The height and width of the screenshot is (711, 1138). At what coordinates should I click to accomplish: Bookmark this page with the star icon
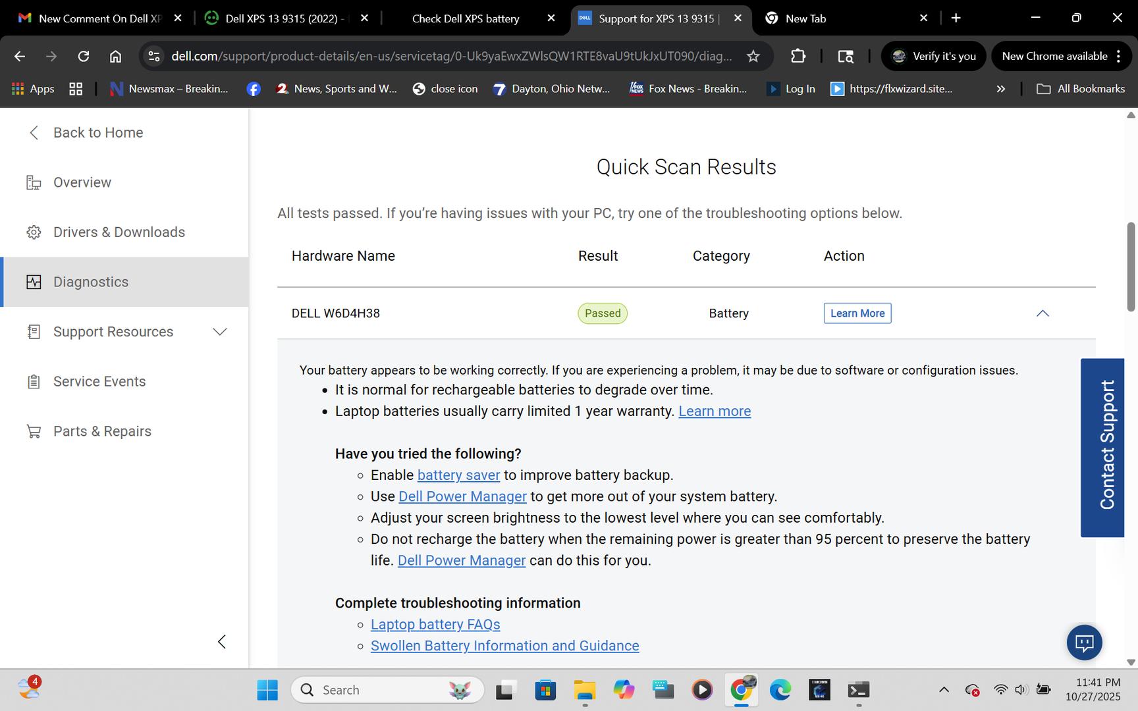[753, 57]
